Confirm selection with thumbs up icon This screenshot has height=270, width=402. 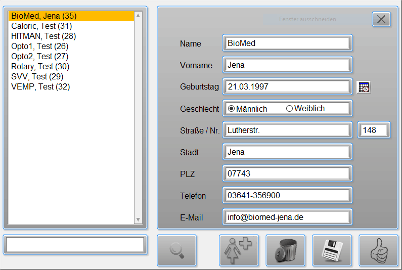(x=378, y=250)
